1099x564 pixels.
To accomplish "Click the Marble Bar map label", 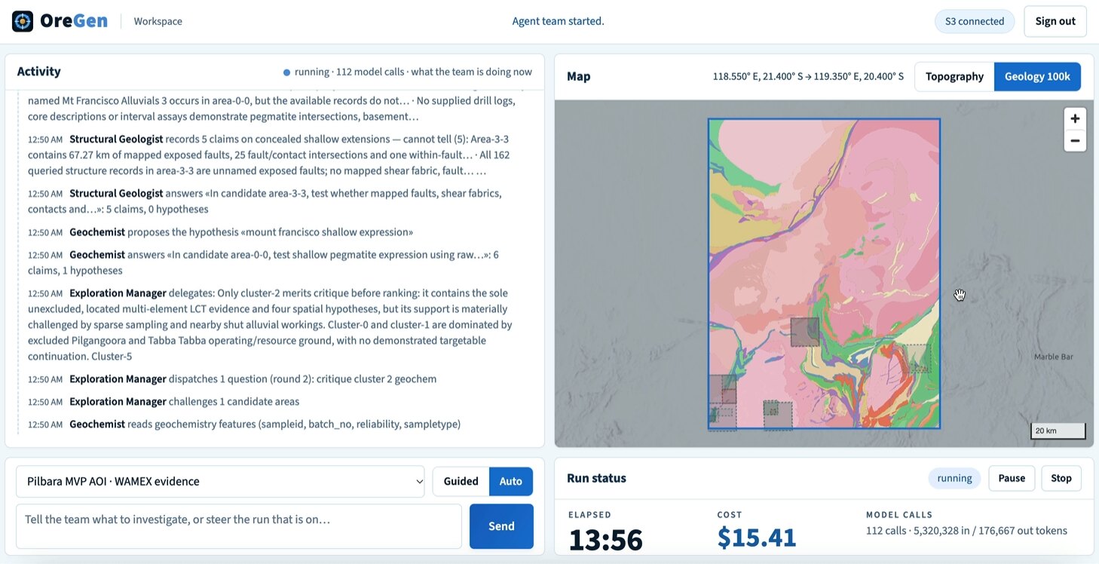I will point(1054,357).
